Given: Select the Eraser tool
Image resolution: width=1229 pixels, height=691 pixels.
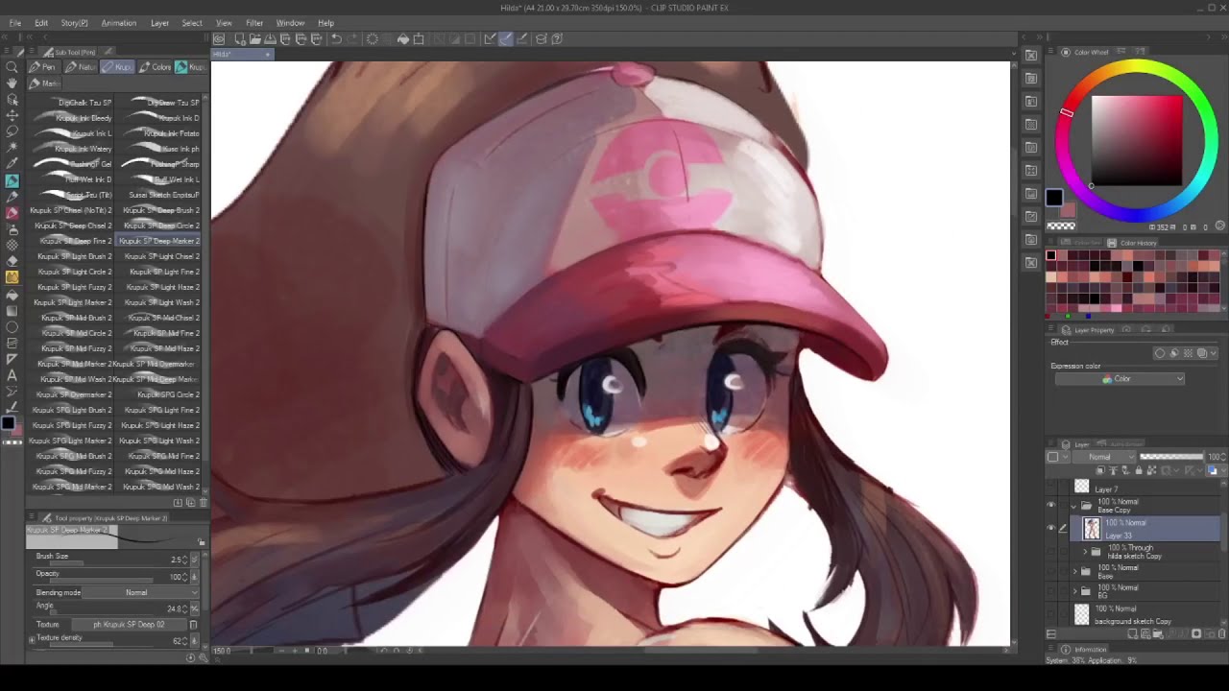Looking at the screenshot, I should pyautogui.click(x=12, y=261).
